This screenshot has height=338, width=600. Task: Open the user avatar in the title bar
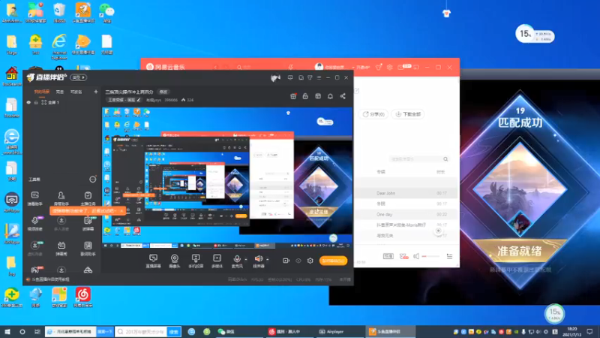[275, 78]
